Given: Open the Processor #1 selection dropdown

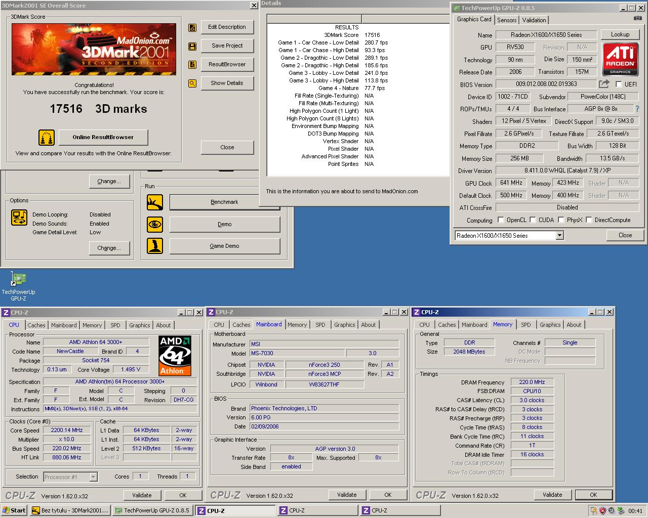Looking at the screenshot, I should pyautogui.click(x=92, y=477).
